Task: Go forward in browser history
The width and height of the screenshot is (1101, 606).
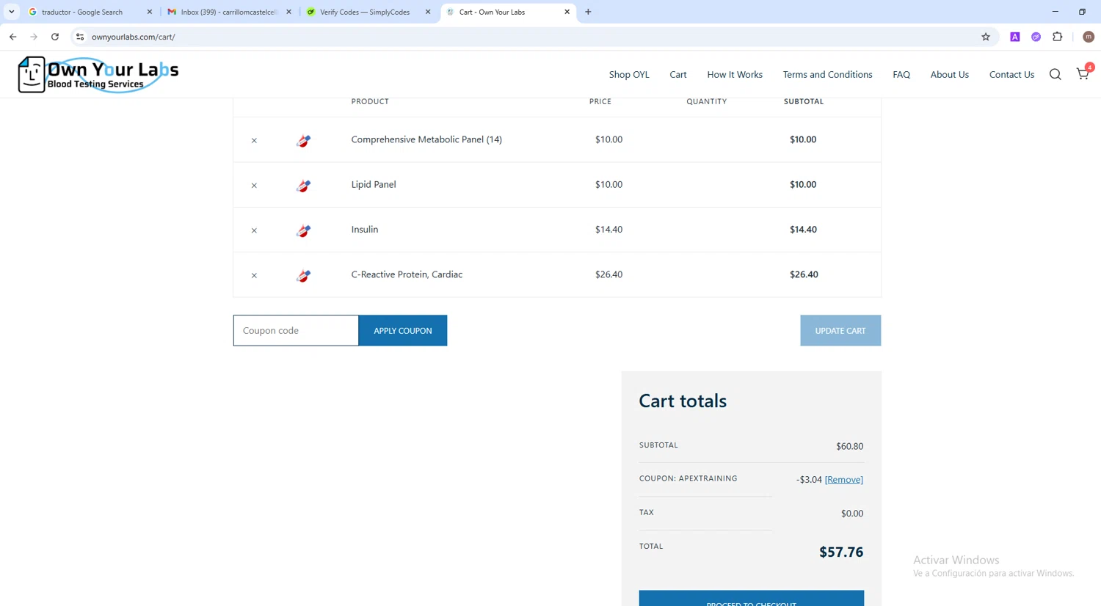Action: (34, 37)
